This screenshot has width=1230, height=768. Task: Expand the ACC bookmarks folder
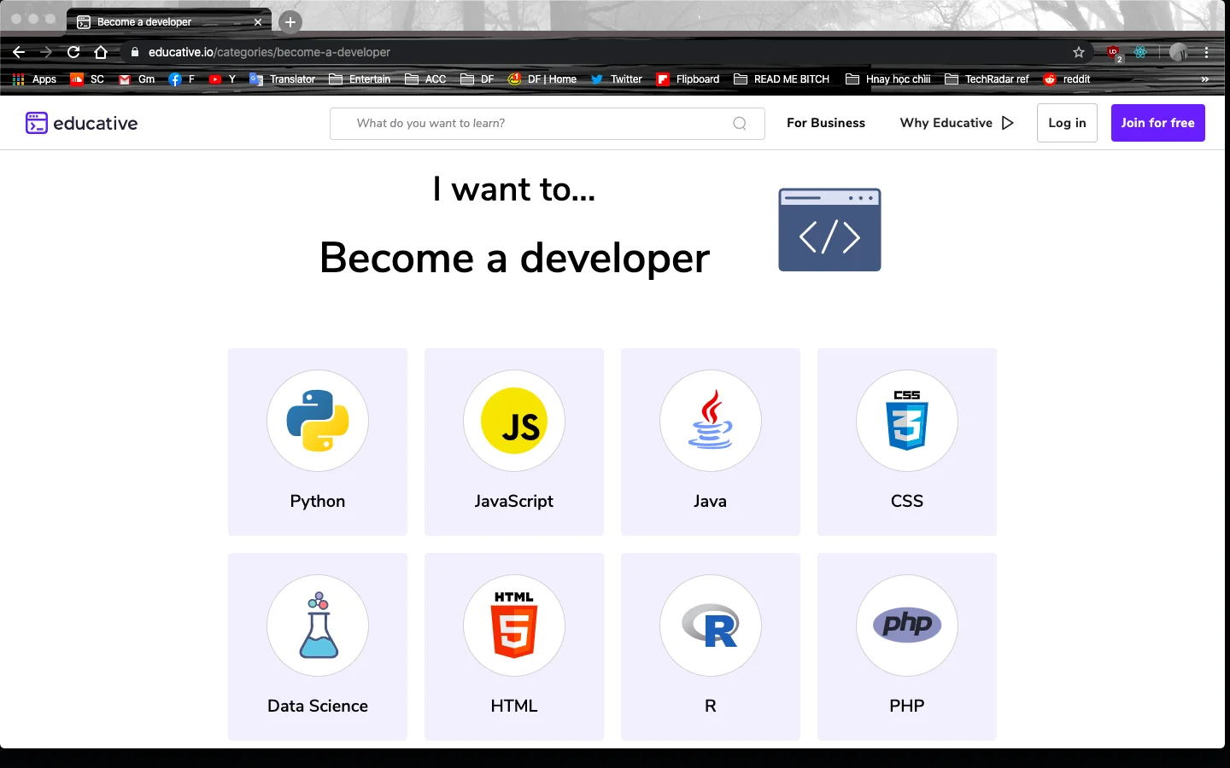coord(425,79)
